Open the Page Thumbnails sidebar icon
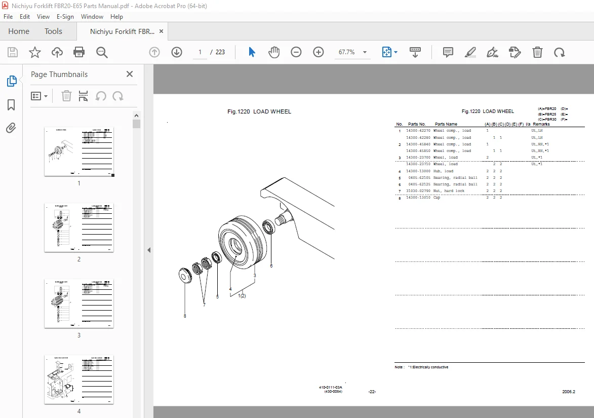 pyautogui.click(x=12, y=81)
